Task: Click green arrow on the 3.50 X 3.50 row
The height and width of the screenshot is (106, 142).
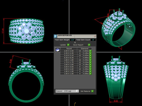Action: pos(91,67)
